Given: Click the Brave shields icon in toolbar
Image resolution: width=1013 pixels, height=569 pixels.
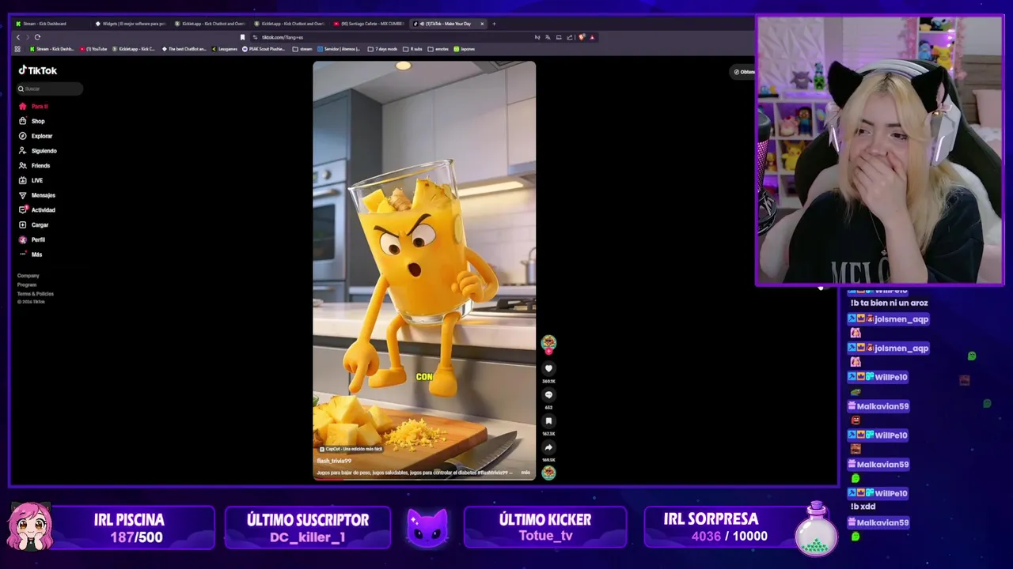Looking at the screenshot, I should (x=582, y=37).
